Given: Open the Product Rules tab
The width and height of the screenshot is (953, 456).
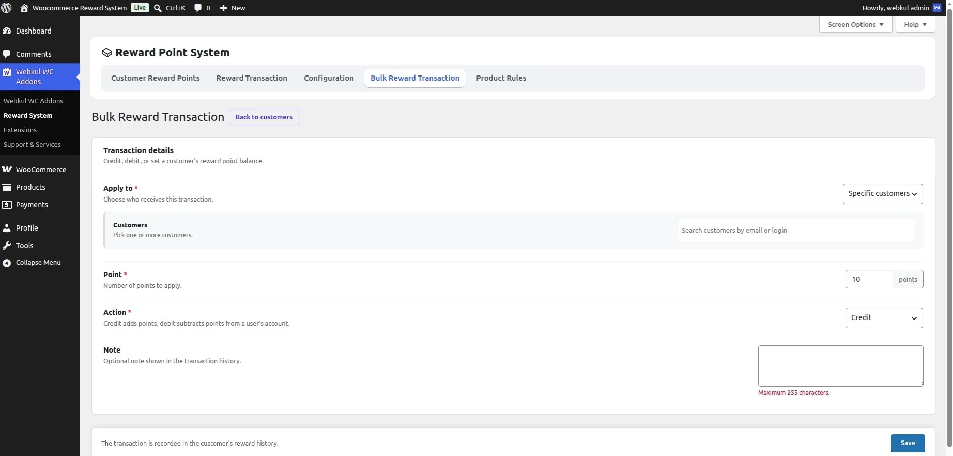Looking at the screenshot, I should [501, 78].
